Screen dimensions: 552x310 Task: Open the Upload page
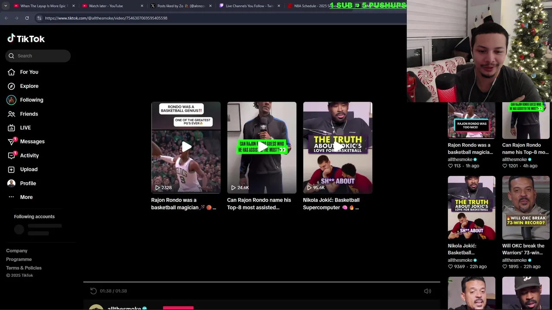point(29,169)
